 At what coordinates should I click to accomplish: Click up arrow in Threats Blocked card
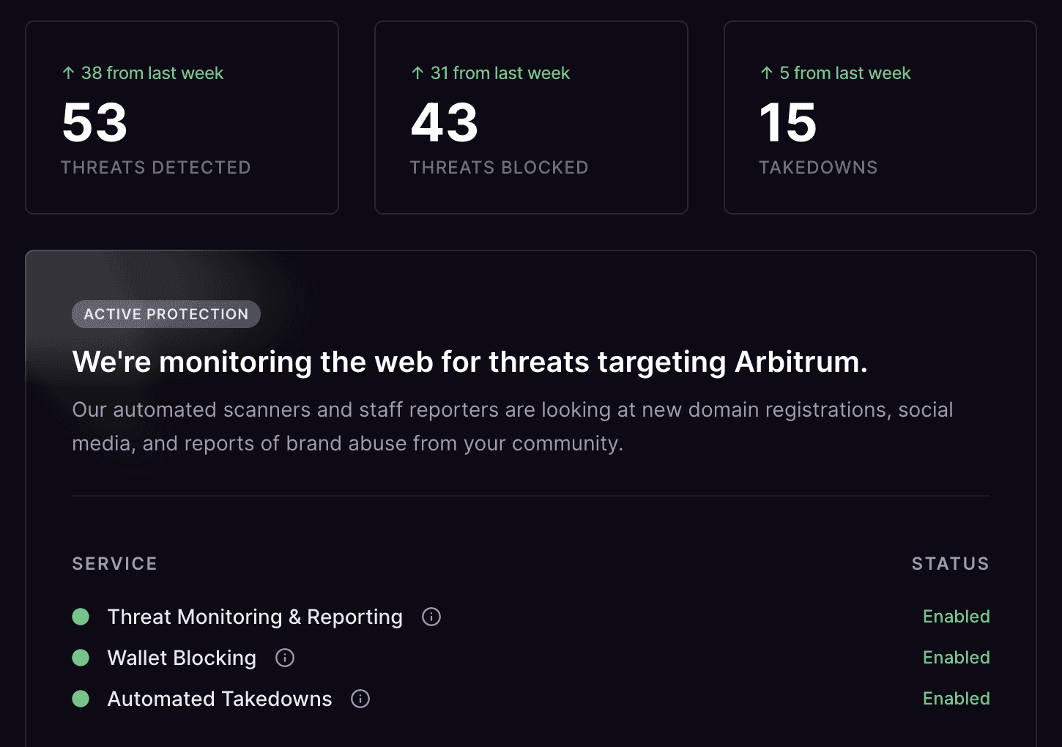[x=417, y=73]
